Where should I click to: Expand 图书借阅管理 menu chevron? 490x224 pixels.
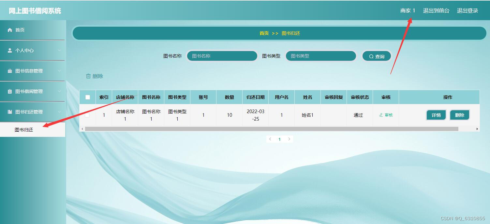(59, 91)
